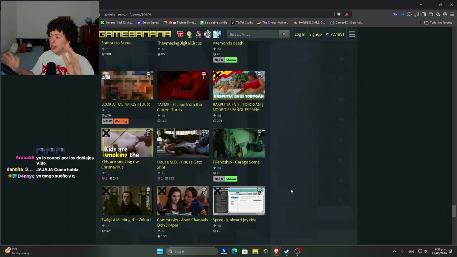Open the GamesGX - El portal bookmark
The image size is (457, 257).
coord(346,22)
